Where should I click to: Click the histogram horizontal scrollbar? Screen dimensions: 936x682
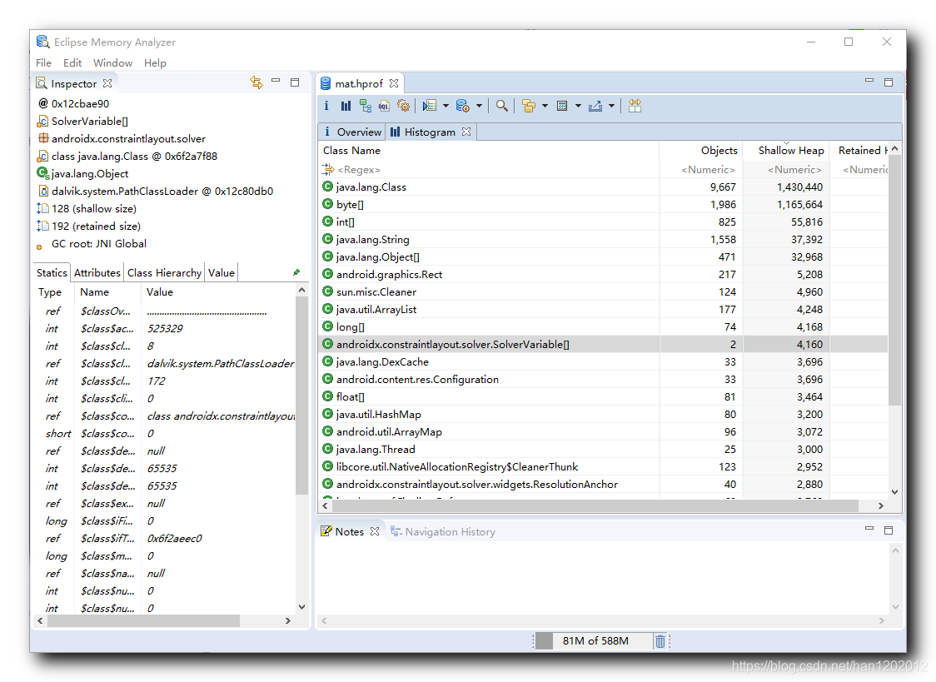pos(595,505)
